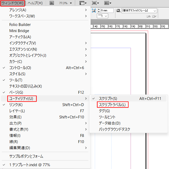This screenshot has height=169, width=169.
Task: Open the arrange documents icon menu
Action: 108,3
